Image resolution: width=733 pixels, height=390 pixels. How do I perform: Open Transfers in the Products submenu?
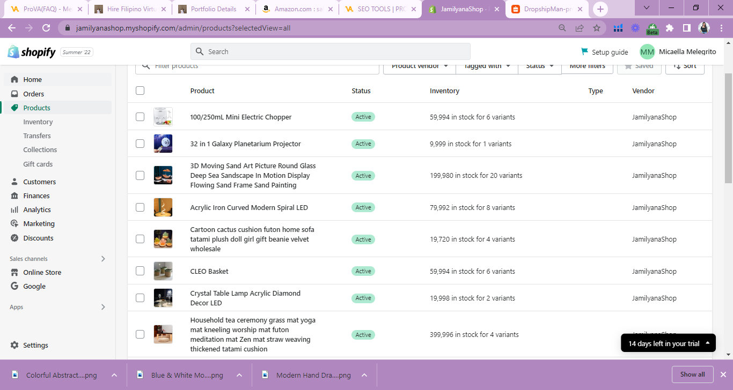point(37,136)
